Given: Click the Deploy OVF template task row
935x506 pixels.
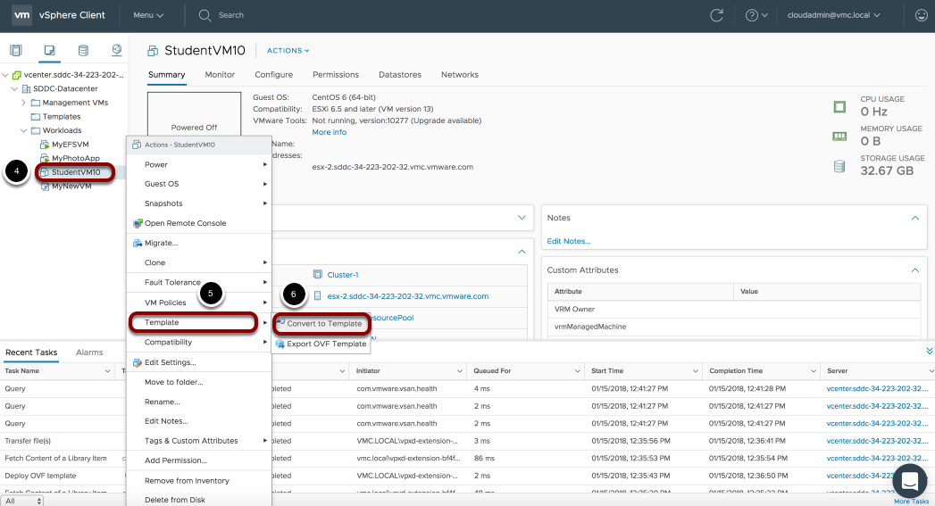Looking at the screenshot, I should point(468,476).
